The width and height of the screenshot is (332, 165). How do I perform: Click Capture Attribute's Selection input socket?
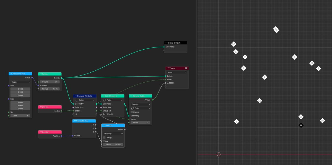coord(73,107)
